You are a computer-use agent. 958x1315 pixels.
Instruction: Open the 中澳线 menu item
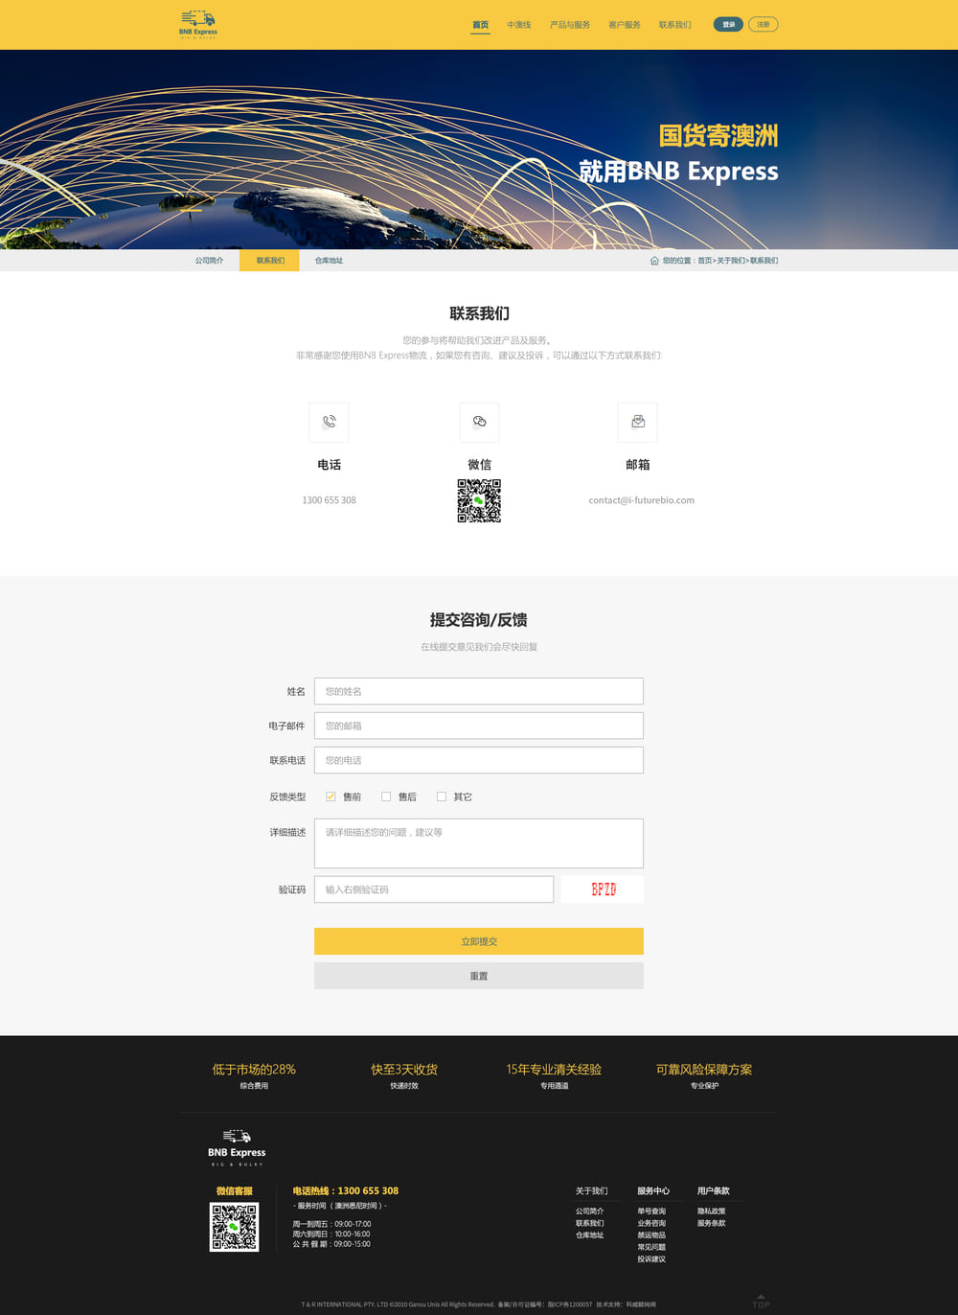click(519, 25)
